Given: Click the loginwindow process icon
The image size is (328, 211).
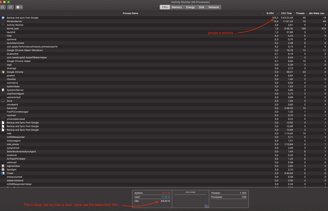Looking at the screenshot, I should click(x=3, y=166).
